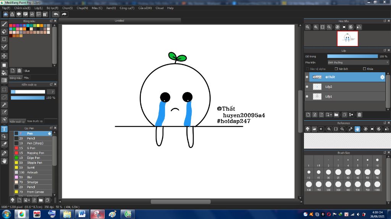Viewport: 391px width, 219px height.
Task: Click the Undo arrow in the toolbar
Action: [56, 14]
